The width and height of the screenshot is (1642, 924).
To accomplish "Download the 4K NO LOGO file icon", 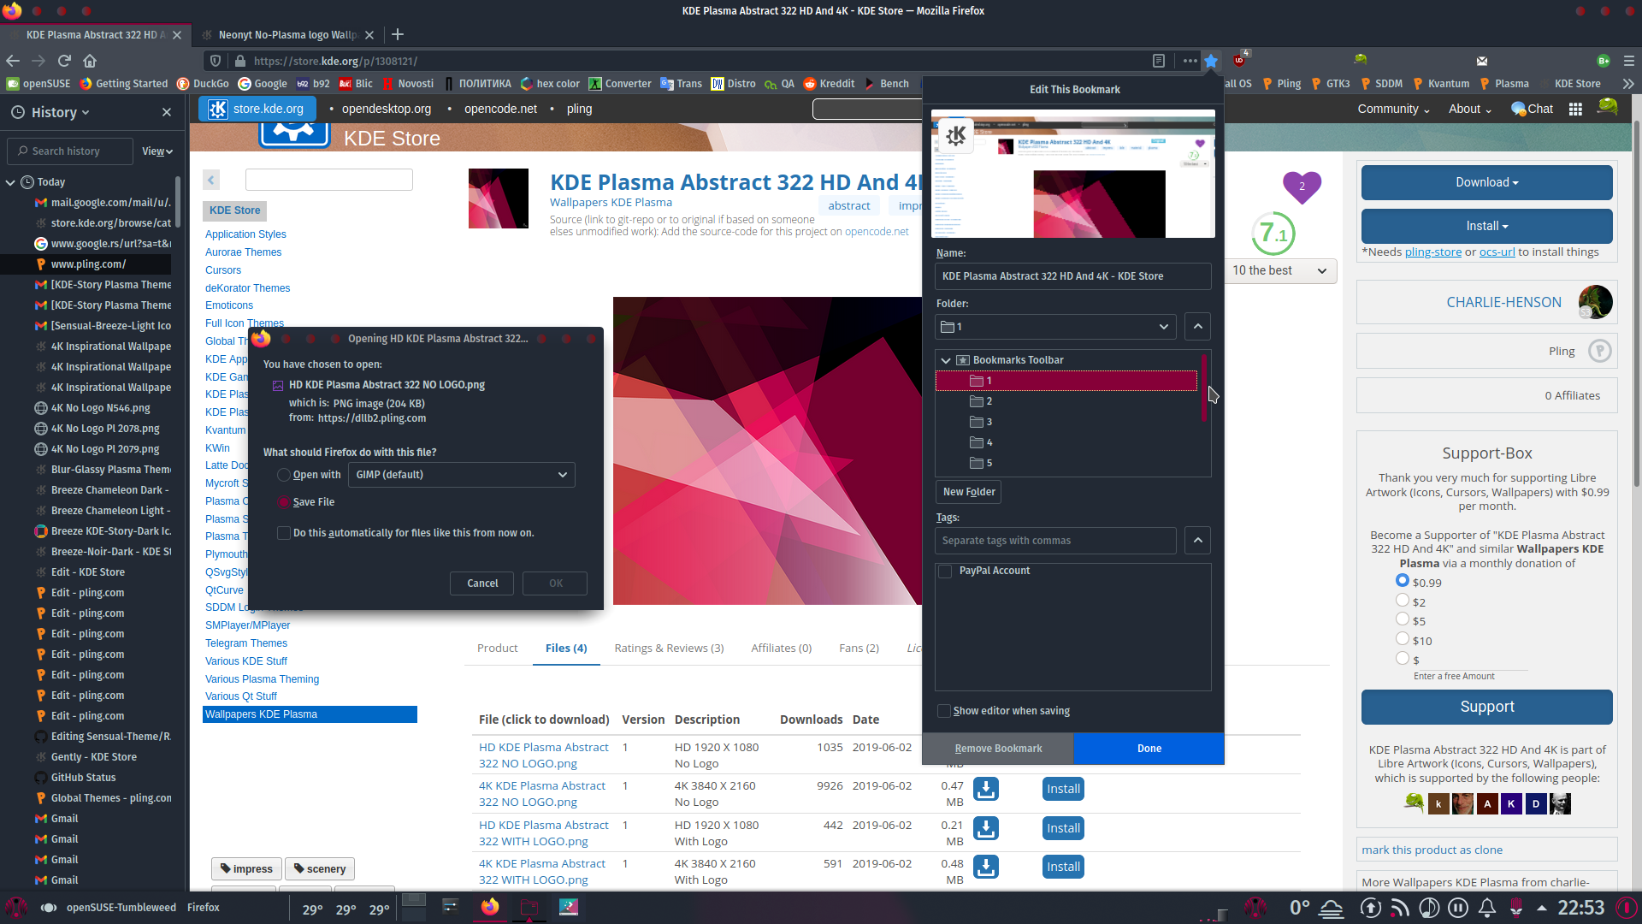I will click(986, 789).
